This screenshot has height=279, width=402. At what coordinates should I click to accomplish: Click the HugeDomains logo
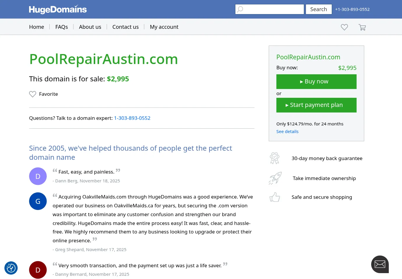tap(58, 9)
